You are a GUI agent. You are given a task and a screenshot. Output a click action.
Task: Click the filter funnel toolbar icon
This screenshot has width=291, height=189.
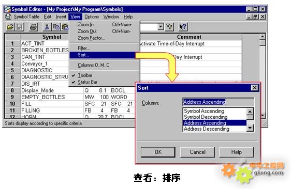pyautogui.click(x=169, y=27)
